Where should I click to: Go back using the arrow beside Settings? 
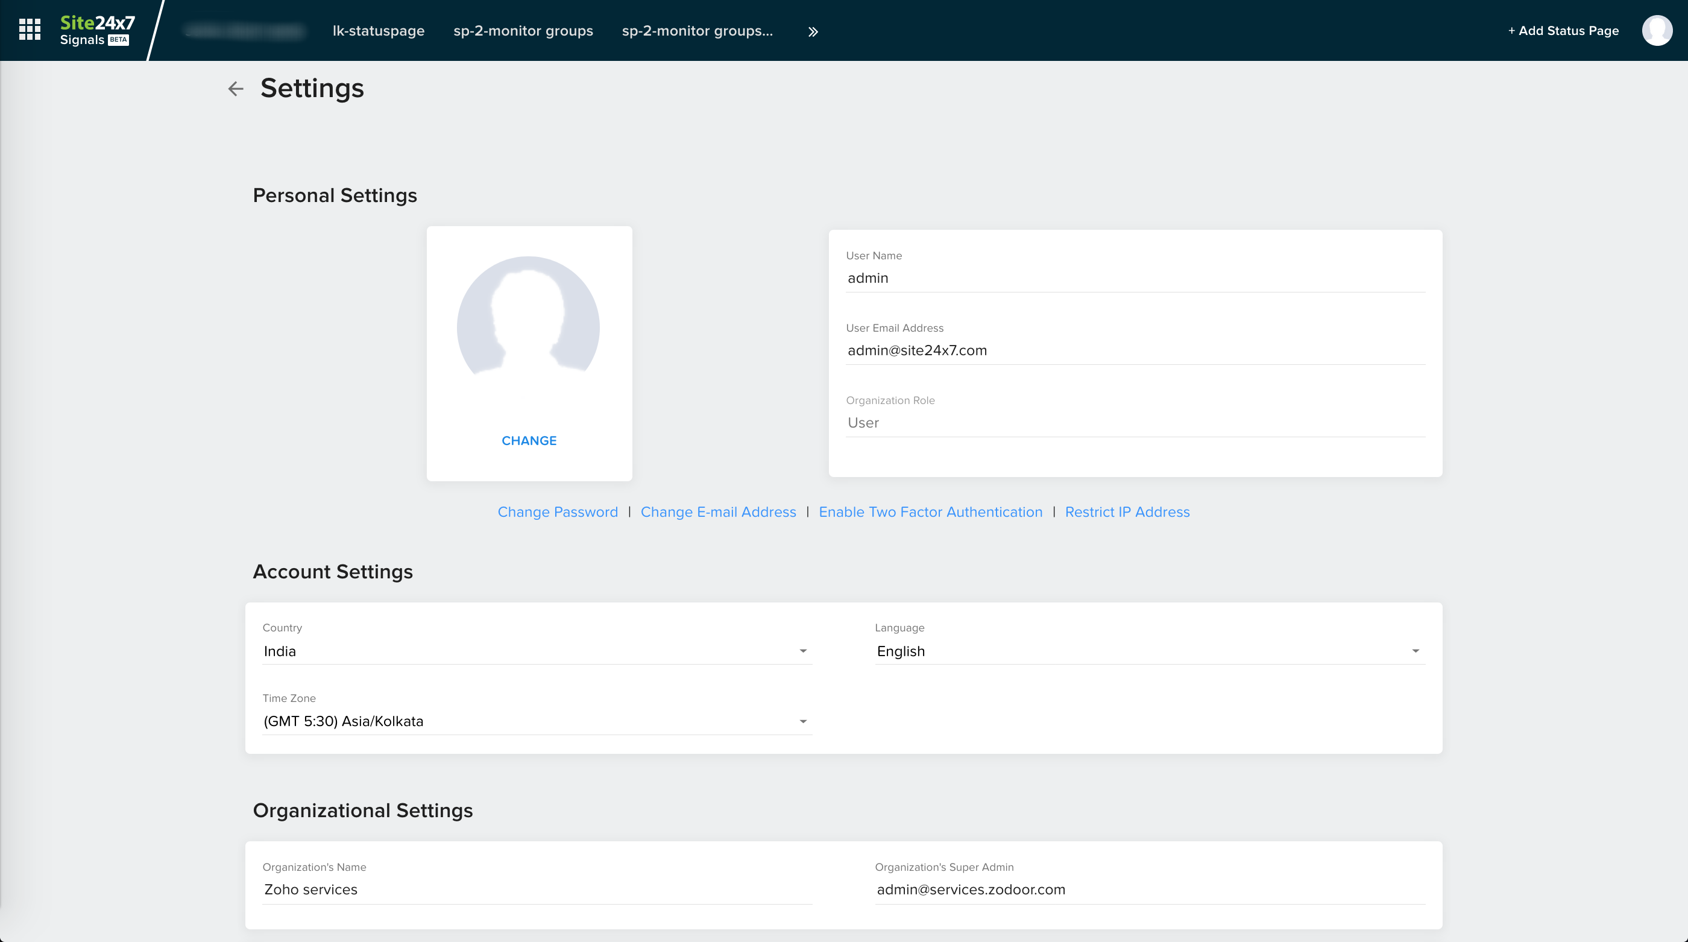(x=235, y=89)
